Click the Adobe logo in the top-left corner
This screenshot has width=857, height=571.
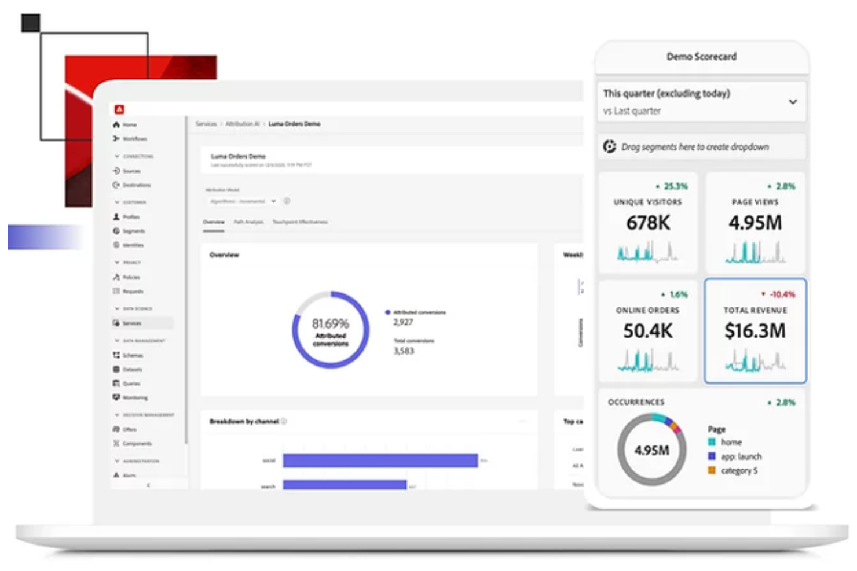[120, 108]
